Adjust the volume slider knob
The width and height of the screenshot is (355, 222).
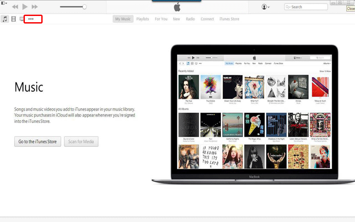(84, 7)
